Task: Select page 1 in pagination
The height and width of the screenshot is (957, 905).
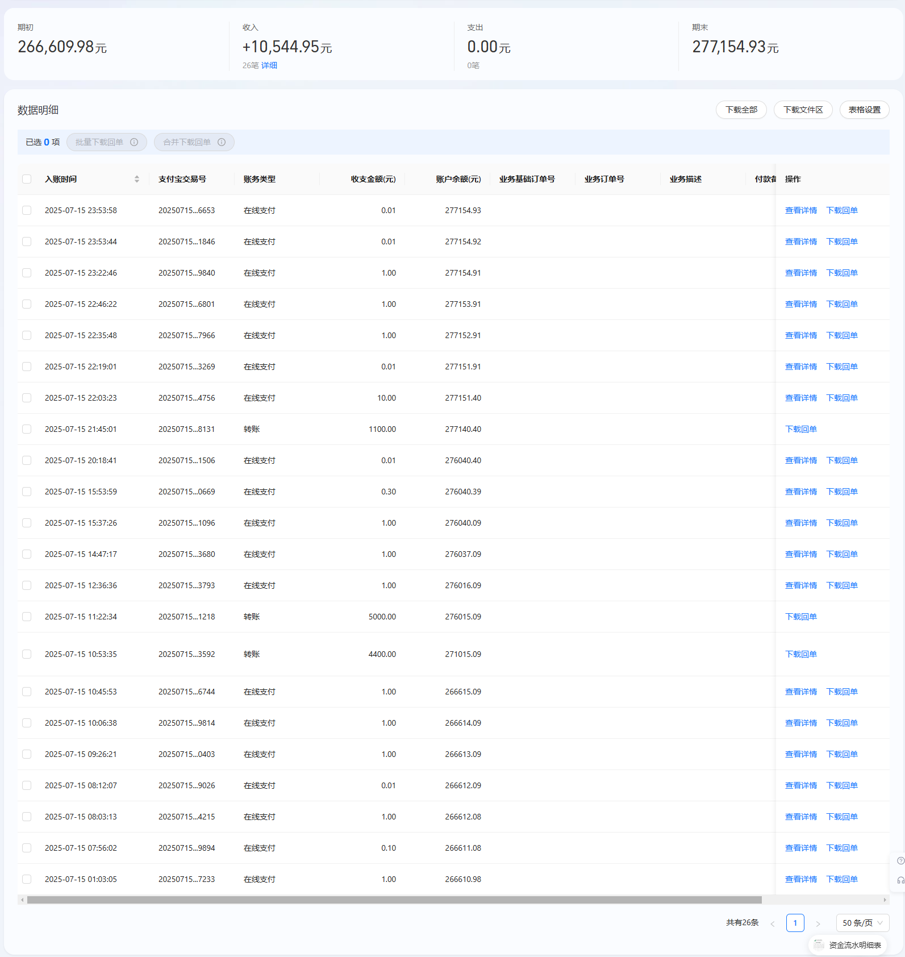Action: [x=795, y=923]
